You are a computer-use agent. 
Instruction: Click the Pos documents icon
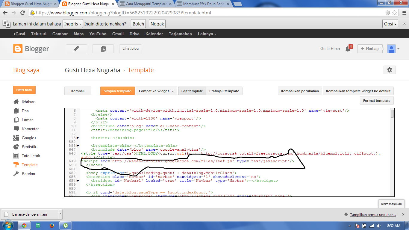[x=16, y=111]
